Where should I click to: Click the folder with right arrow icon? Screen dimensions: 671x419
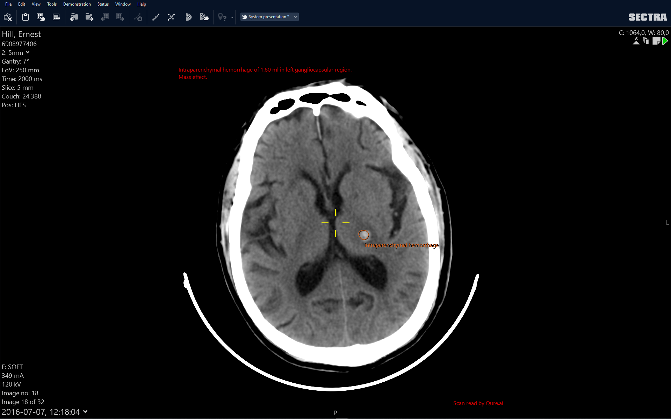89,17
